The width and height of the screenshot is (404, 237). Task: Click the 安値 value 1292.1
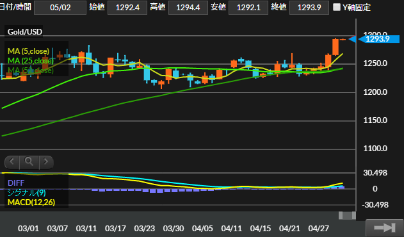coord(248,8)
